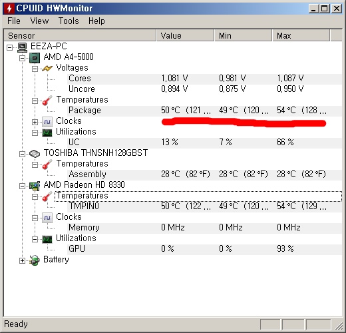Collapse the CPU Utilizations branch
This screenshot has height=333, width=346.
tap(35, 133)
